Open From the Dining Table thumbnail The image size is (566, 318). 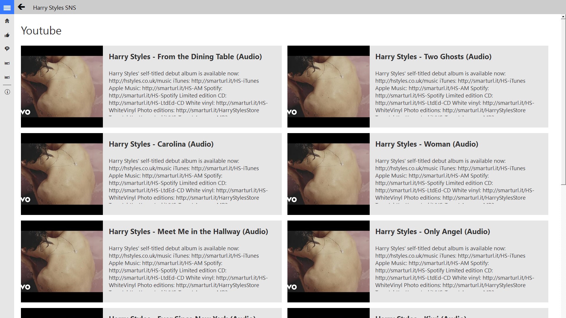[x=62, y=87]
